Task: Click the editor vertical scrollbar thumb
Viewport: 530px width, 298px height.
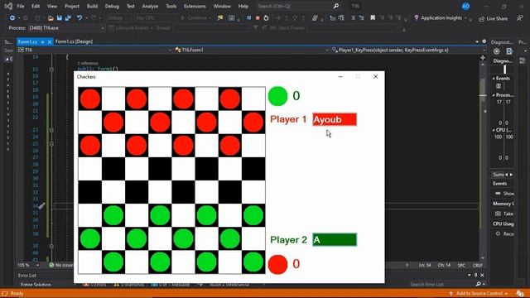Action: 483,89
